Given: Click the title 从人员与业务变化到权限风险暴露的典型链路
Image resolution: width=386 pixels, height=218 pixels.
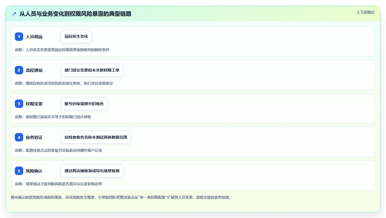Looking at the screenshot, I should (x=75, y=14).
